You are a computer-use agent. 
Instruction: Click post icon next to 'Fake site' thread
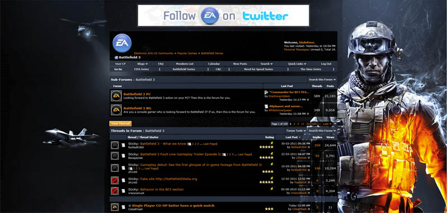coord(123,180)
